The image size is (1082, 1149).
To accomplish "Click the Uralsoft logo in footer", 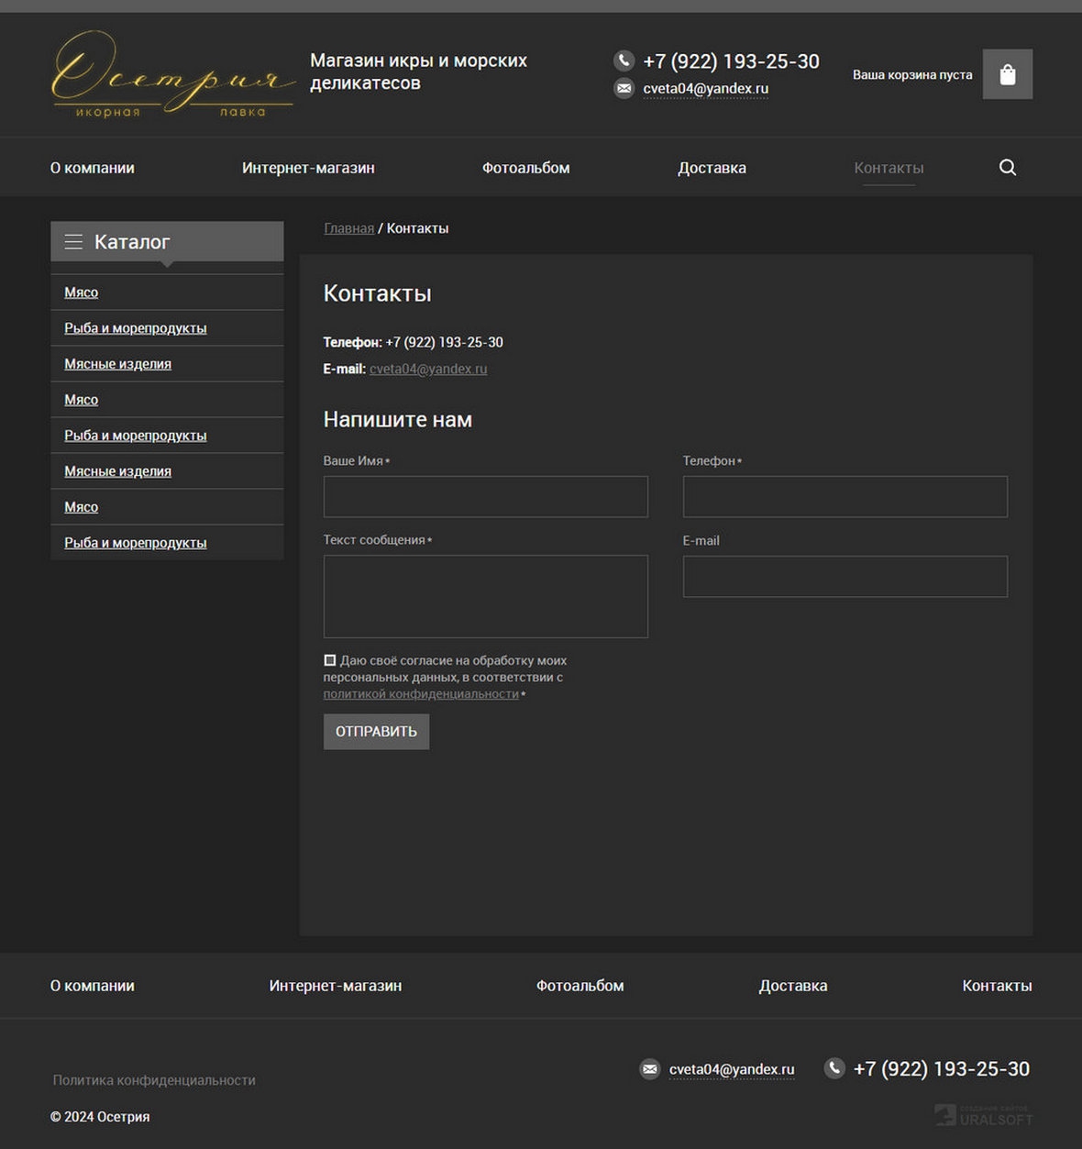I will click(983, 1116).
